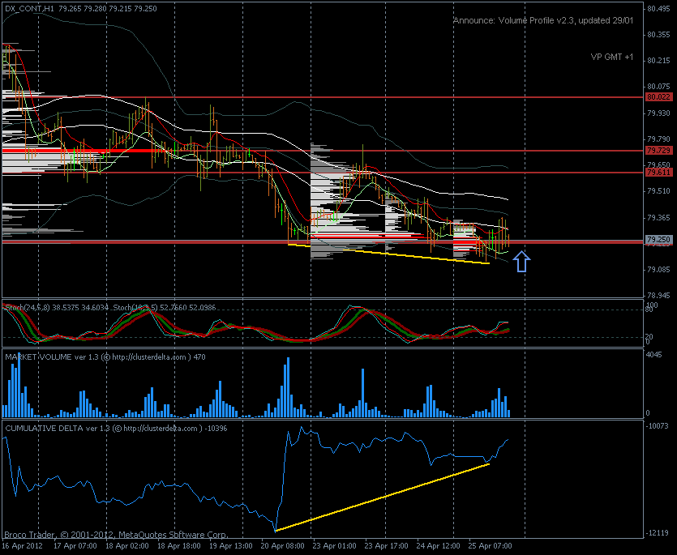Click the DX_CONT,H1 symbol title text
Viewport: 677px width, 555px height.
(x=28, y=9)
